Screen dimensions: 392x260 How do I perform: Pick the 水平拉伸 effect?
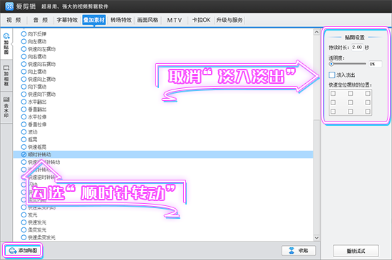[x=33, y=117]
